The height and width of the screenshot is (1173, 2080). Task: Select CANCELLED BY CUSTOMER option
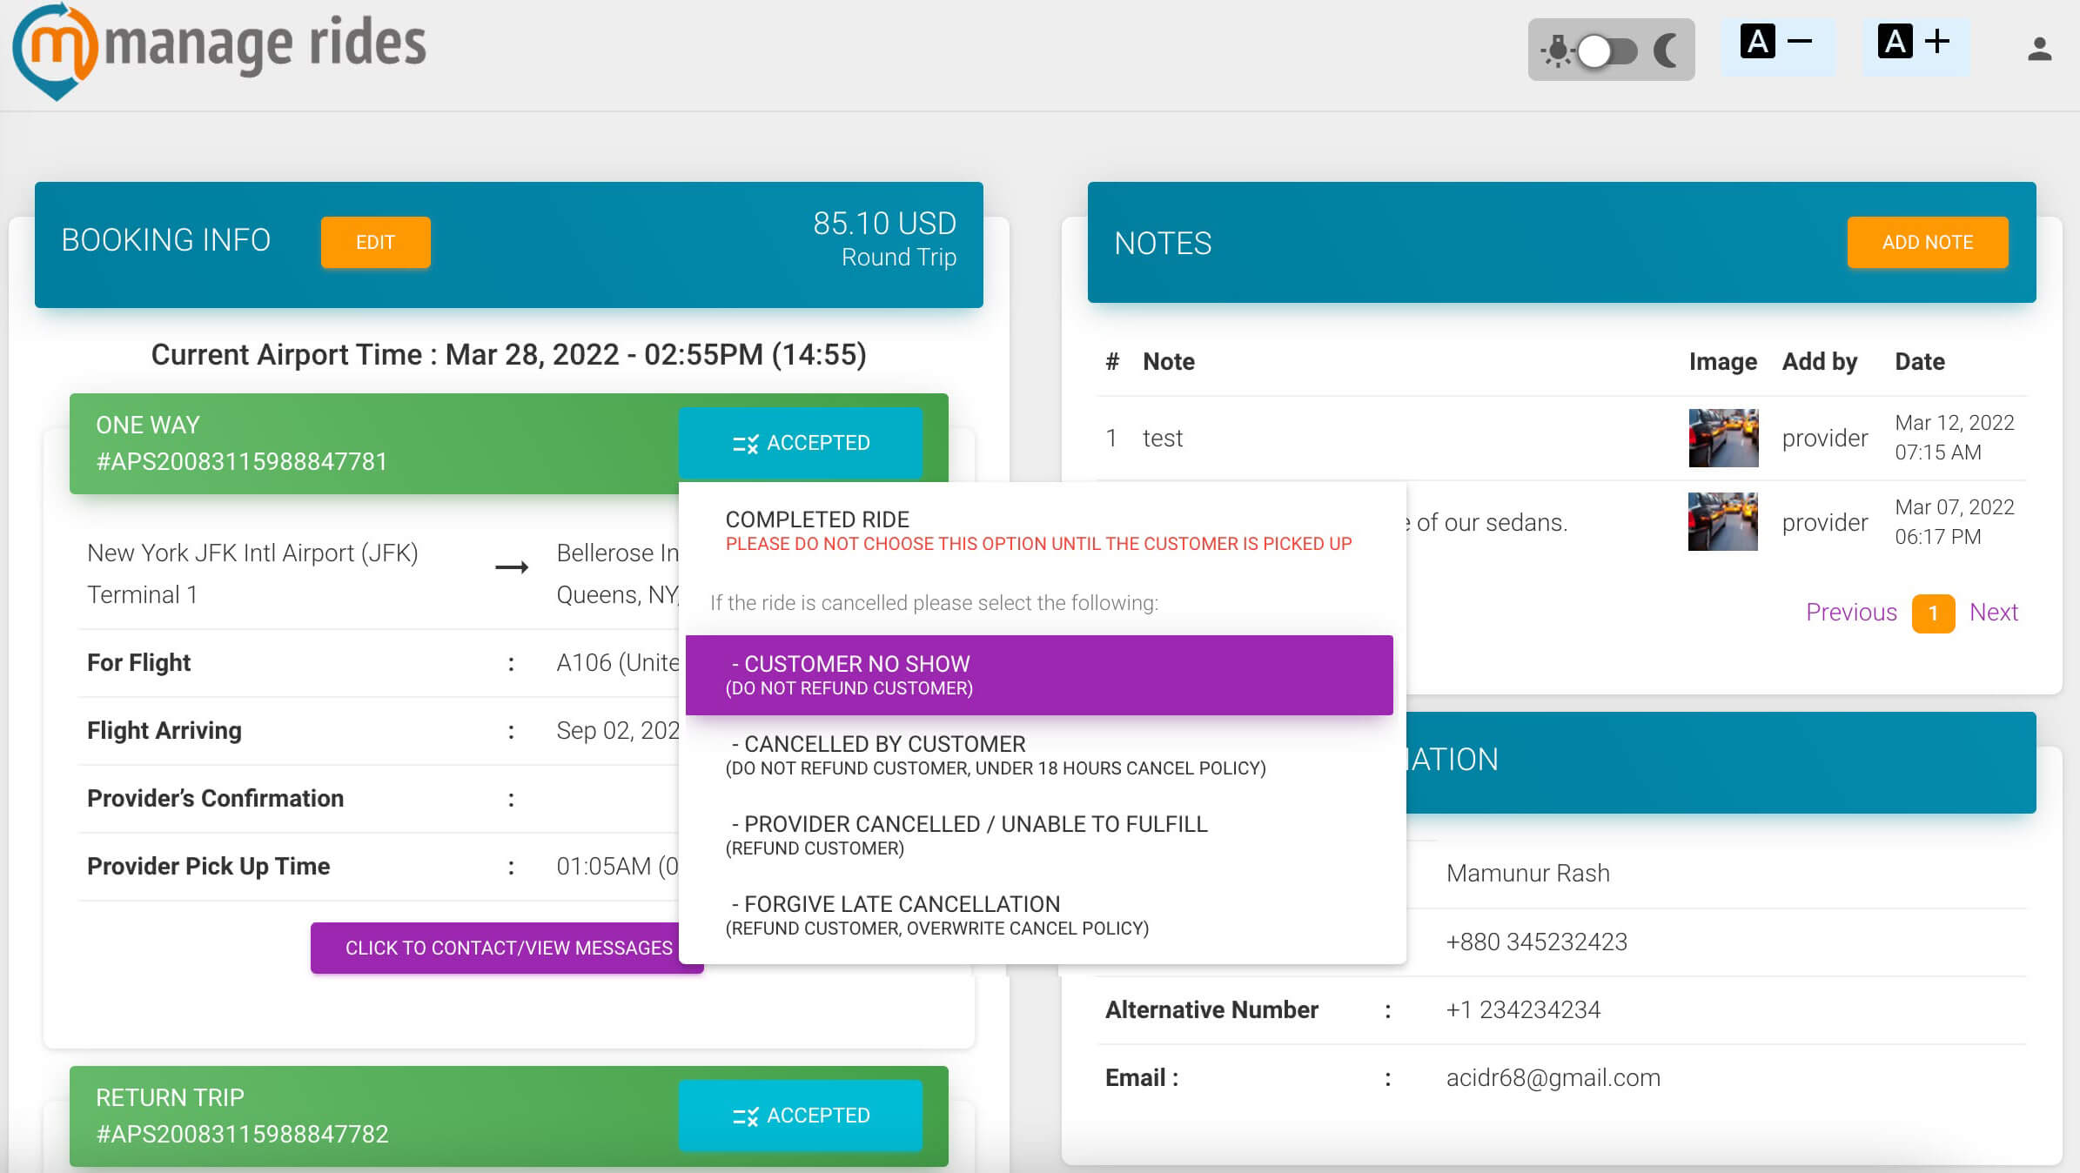click(1039, 755)
